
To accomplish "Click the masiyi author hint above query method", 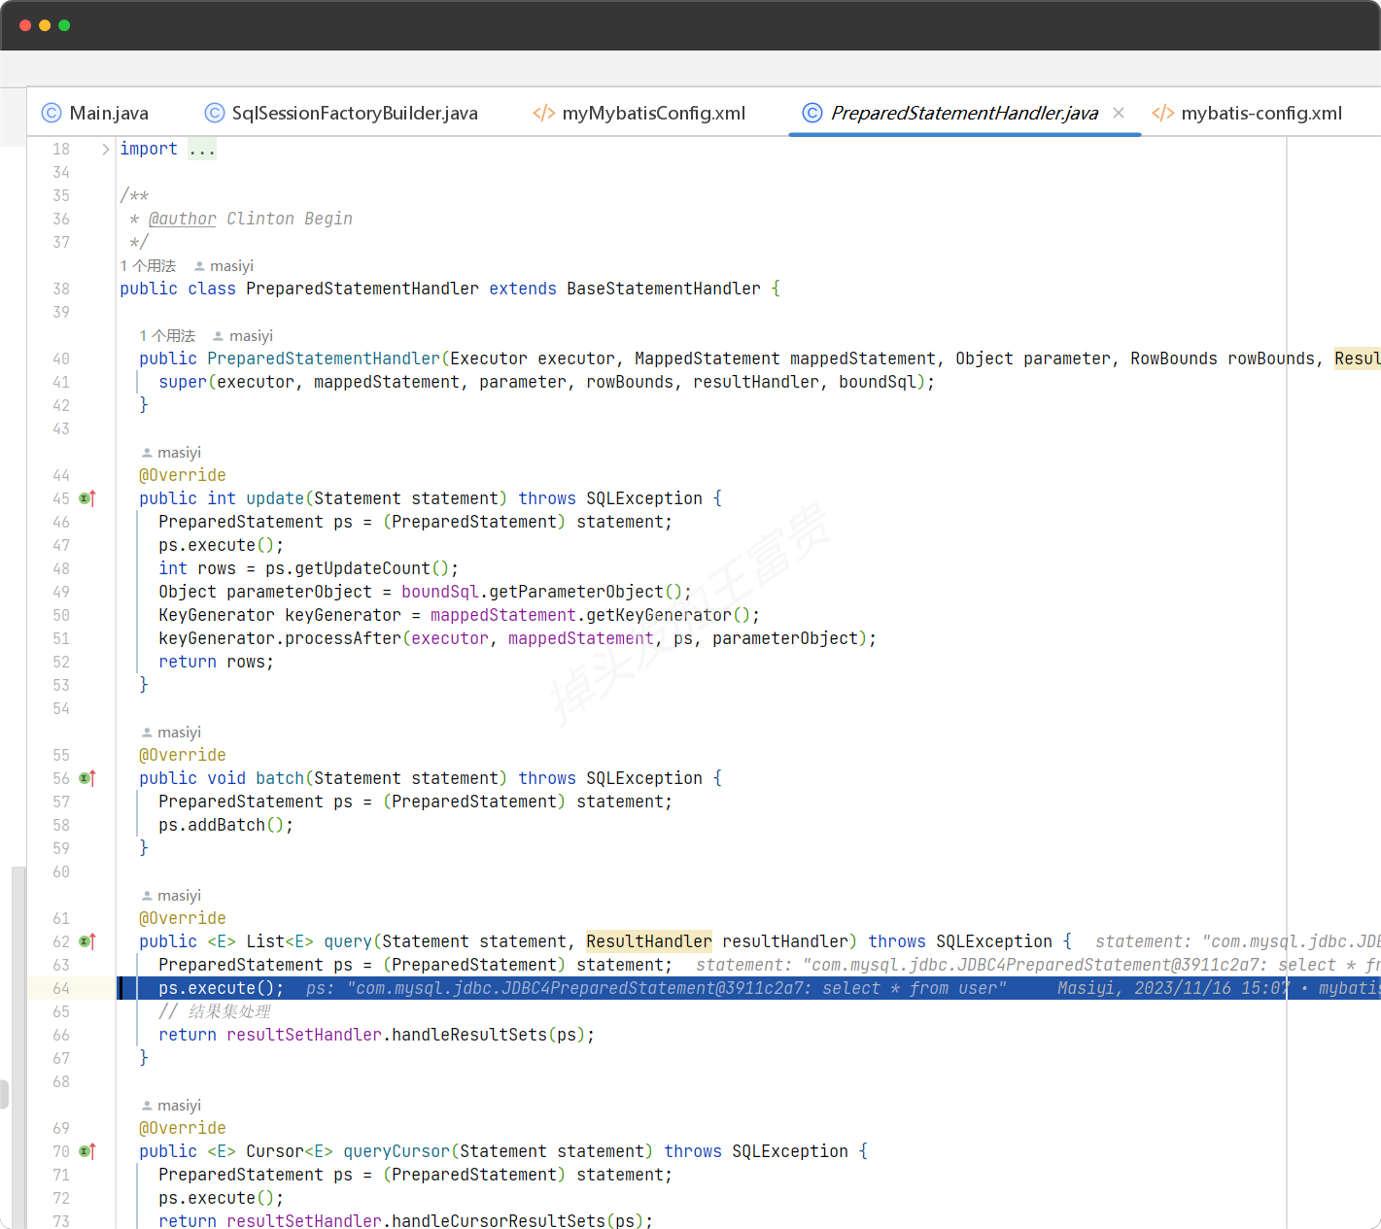I will tap(171, 895).
